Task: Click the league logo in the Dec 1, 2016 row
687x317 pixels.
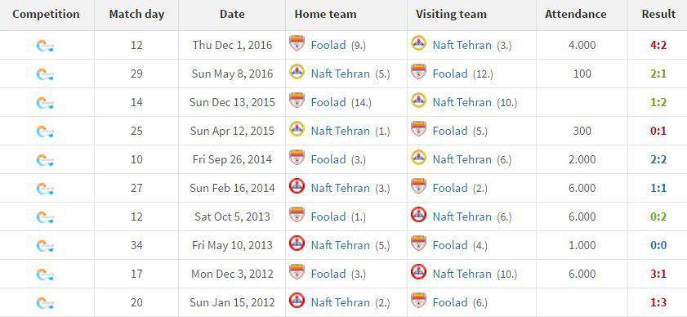Action: click(45, 46)
